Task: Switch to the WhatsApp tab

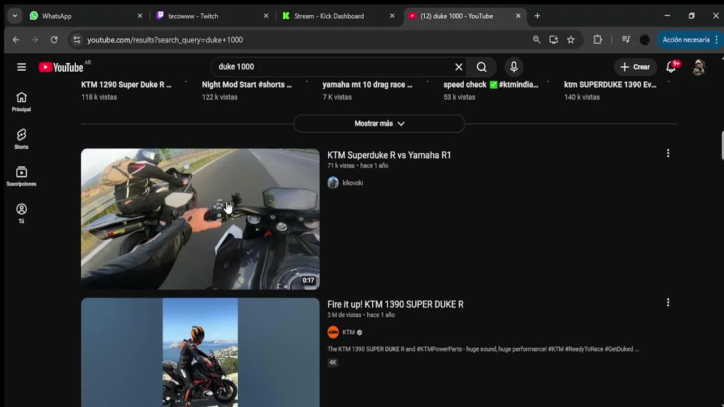Action: click(x=85, y=16)
